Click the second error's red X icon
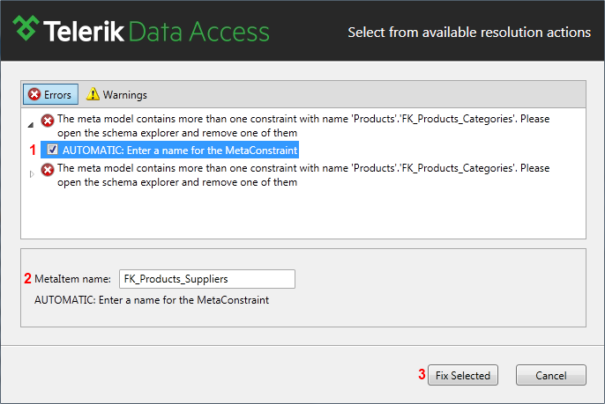 (48, 170)
